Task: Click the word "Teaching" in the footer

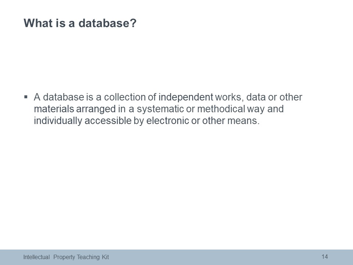Action: click(x=88, y=257)
